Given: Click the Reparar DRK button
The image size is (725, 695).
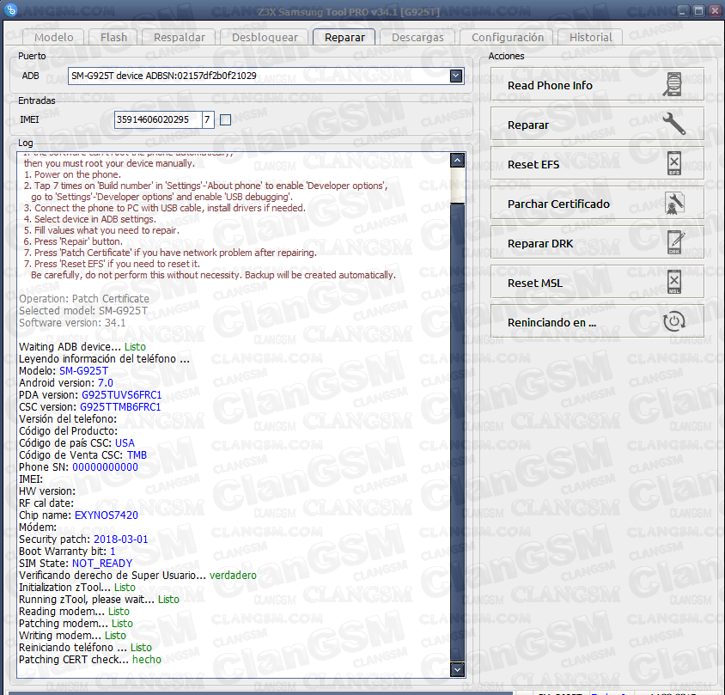Looking at the screenshot, I should (x=597, y=243).
